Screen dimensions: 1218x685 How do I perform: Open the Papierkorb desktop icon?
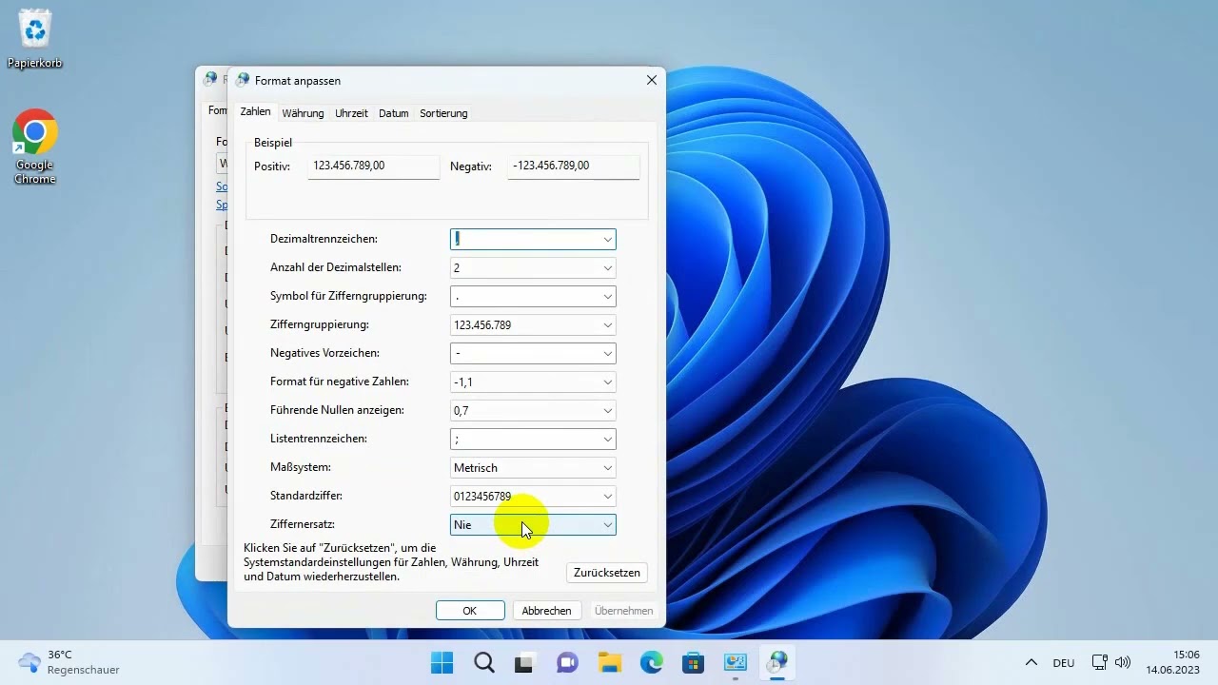point(35,40)
